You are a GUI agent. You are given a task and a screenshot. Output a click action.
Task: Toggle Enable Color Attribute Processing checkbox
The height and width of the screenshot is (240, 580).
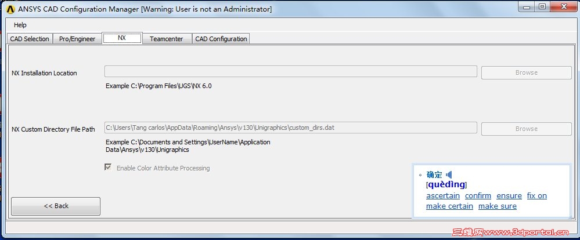click(x=108, y=168)
